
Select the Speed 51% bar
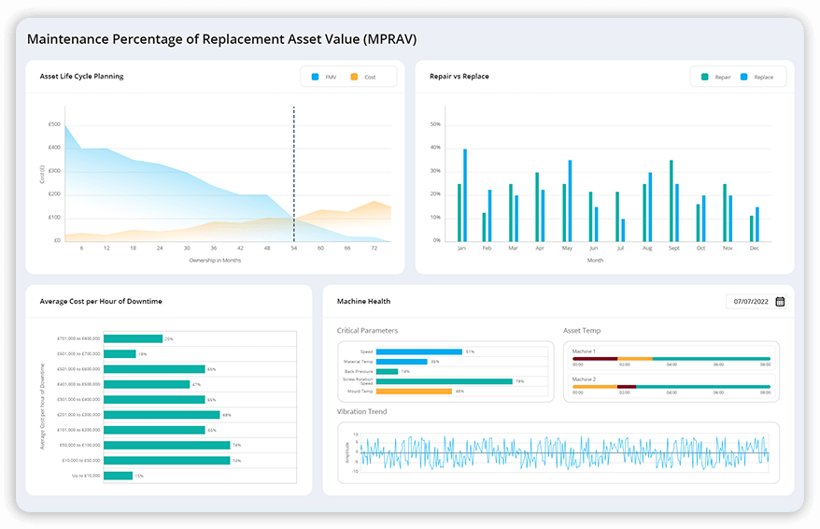418,351
